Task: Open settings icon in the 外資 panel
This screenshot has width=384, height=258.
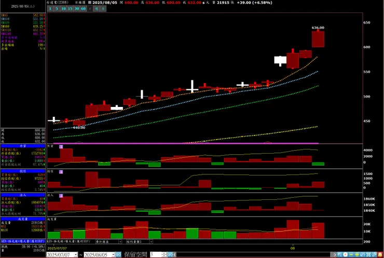Action: coord(61,146)
